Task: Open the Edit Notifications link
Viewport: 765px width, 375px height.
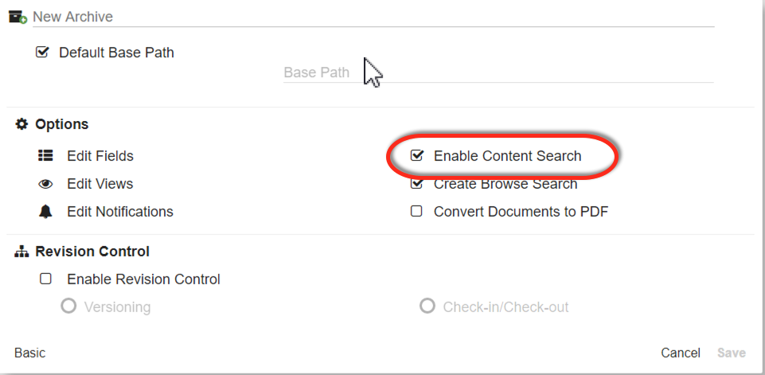Action: click(120, 212)
